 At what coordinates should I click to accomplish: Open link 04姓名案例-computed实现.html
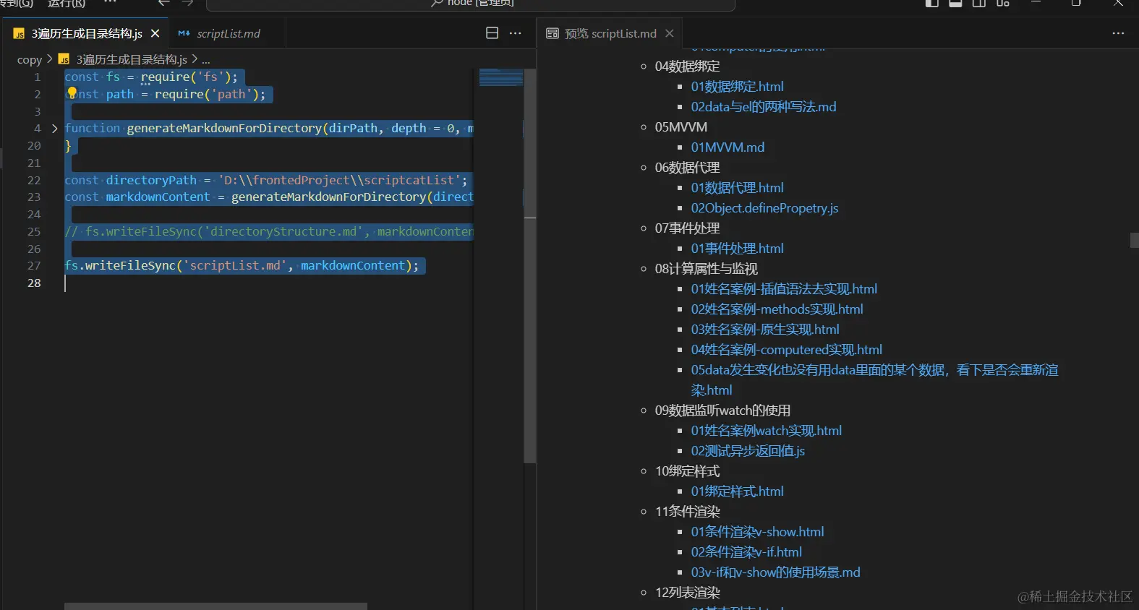786,350
